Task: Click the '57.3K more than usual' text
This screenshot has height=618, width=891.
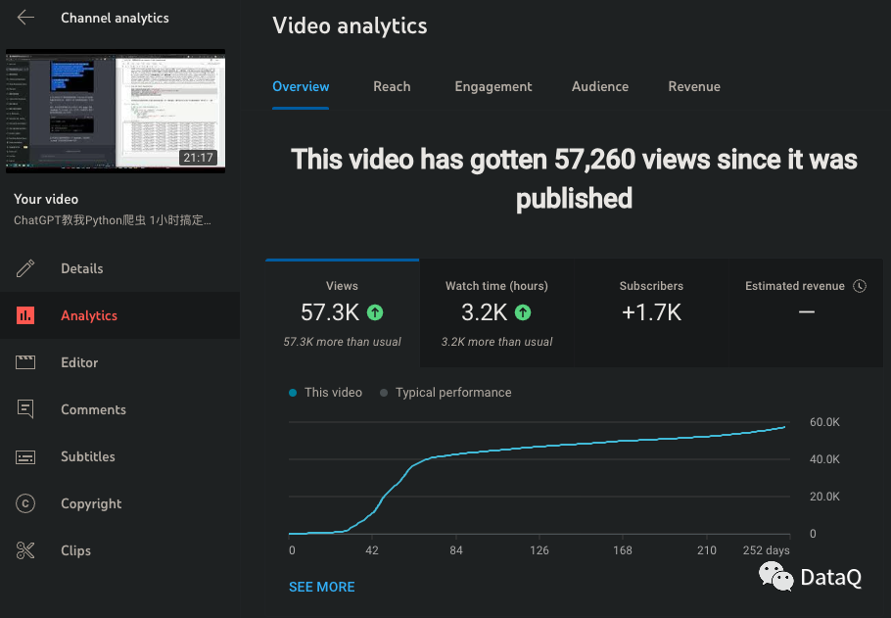Action: click(x=342, y=342)
